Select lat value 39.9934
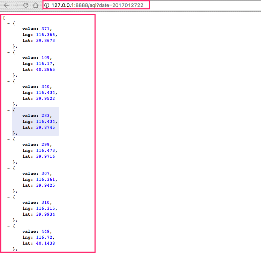Screen dimensions: 261x253 coord(45,214)
